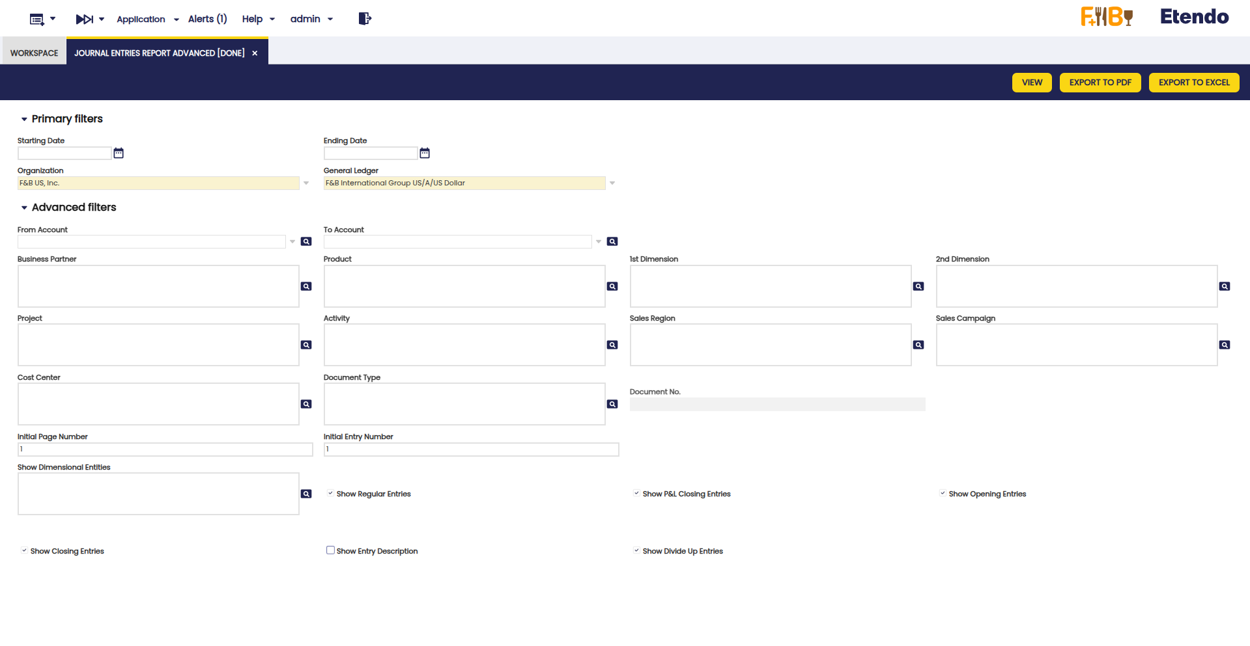Open the Ending Date calendar picker

click(425, 153)
